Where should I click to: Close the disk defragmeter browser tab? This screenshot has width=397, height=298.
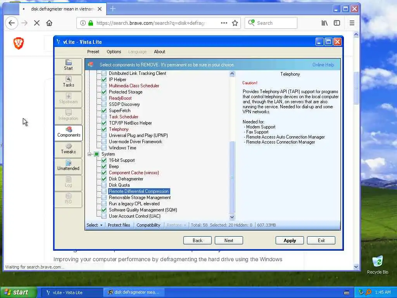pos(100,9)
